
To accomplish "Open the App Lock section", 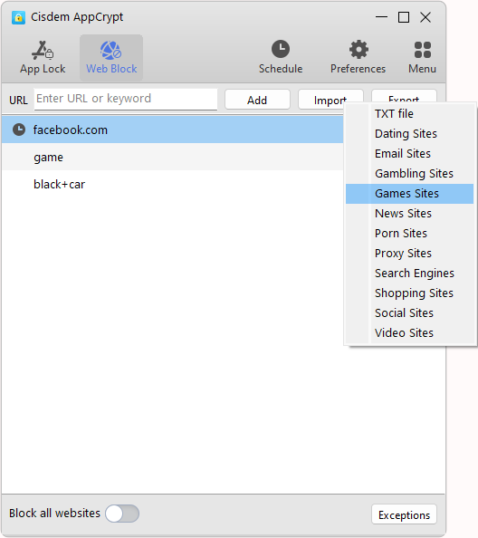I will click(43, 58).
